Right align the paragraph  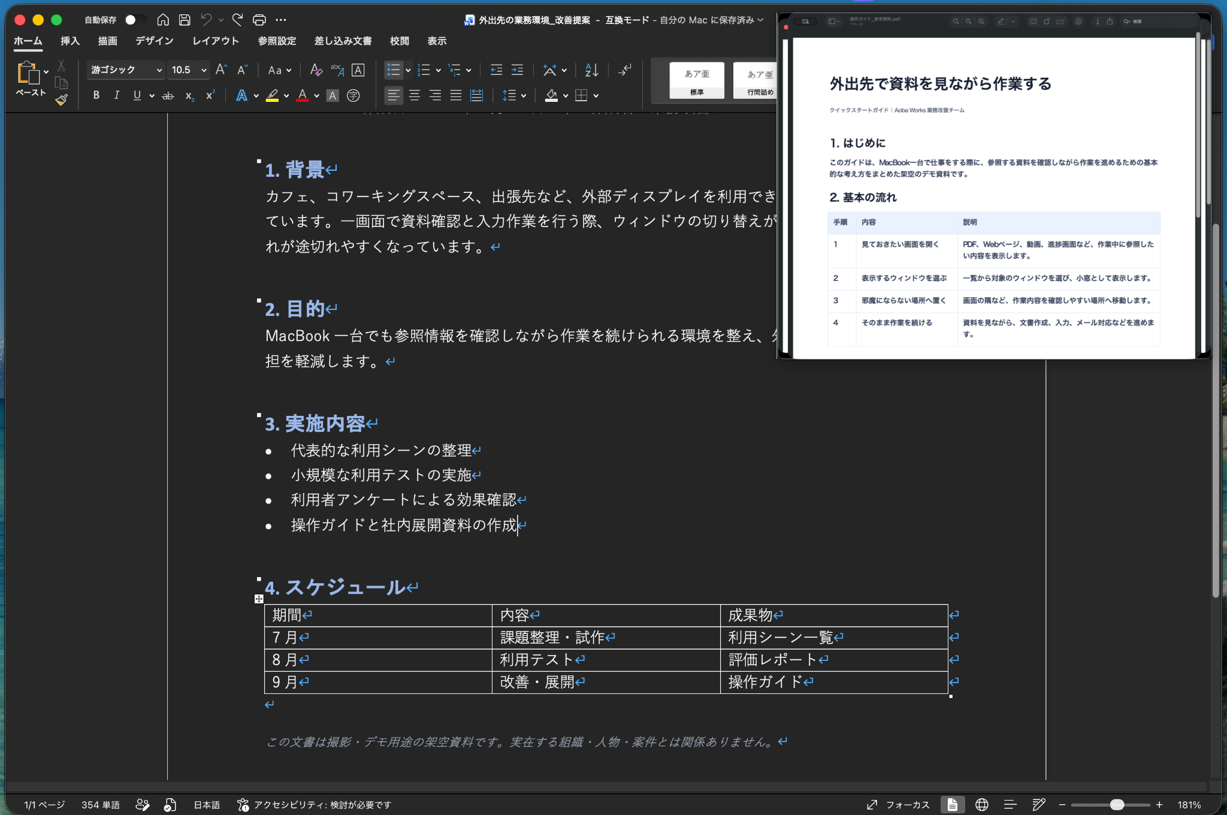tap(436, 95)
